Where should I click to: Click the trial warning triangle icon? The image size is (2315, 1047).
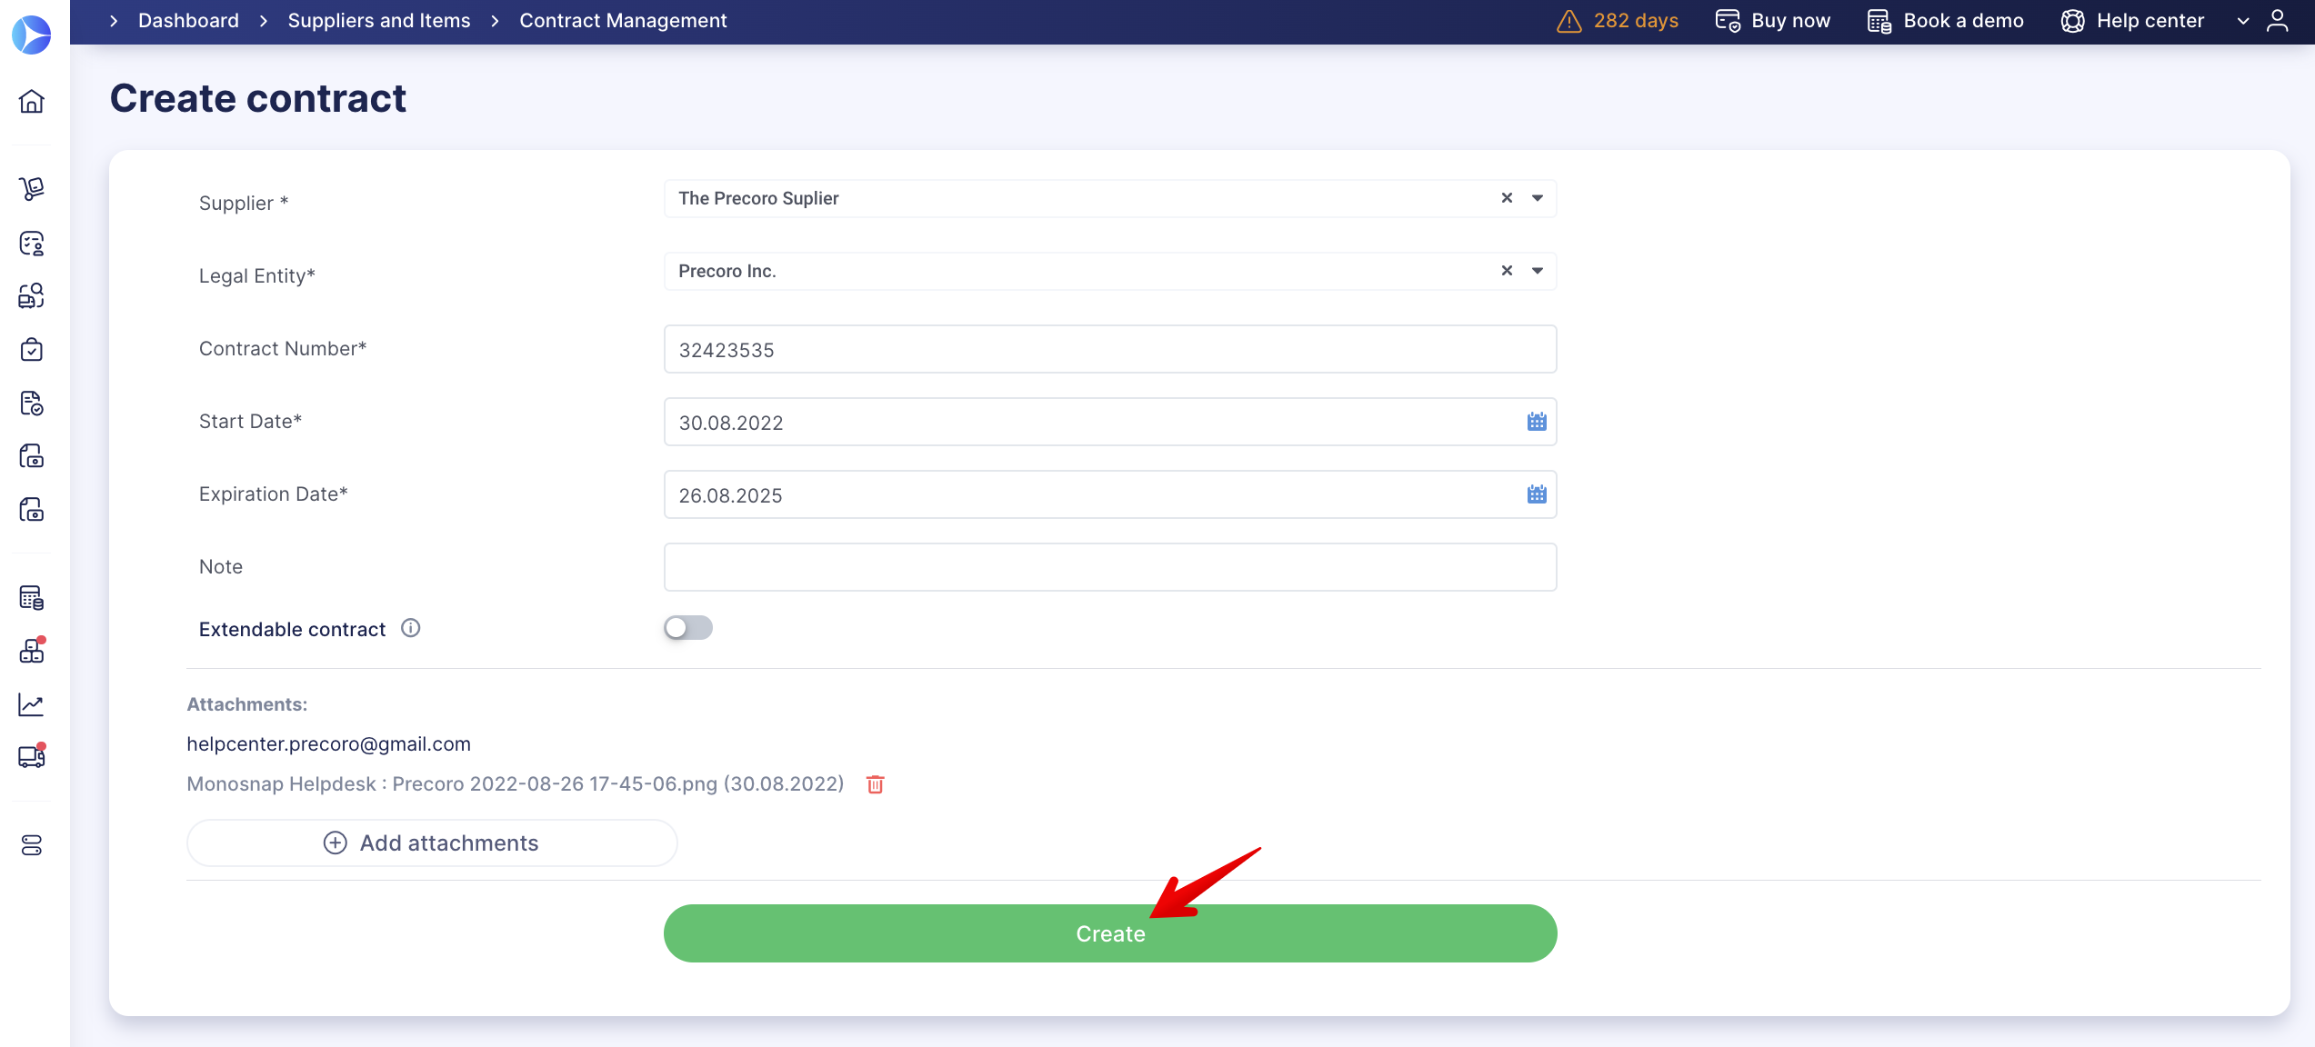tap(1568, 21)
